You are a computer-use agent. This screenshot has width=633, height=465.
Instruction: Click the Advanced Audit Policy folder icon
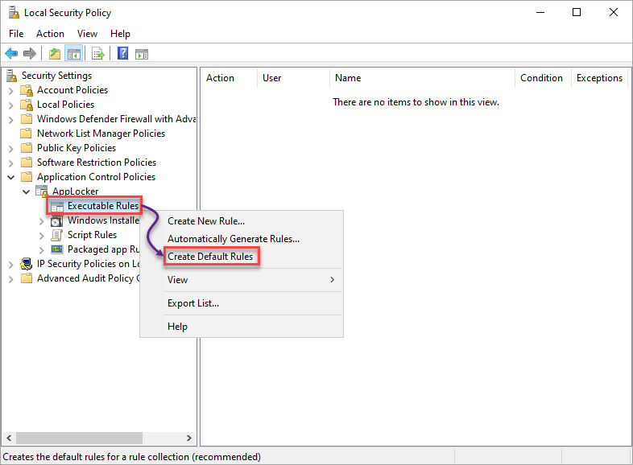pyautogui.click(x=27, y=278)
